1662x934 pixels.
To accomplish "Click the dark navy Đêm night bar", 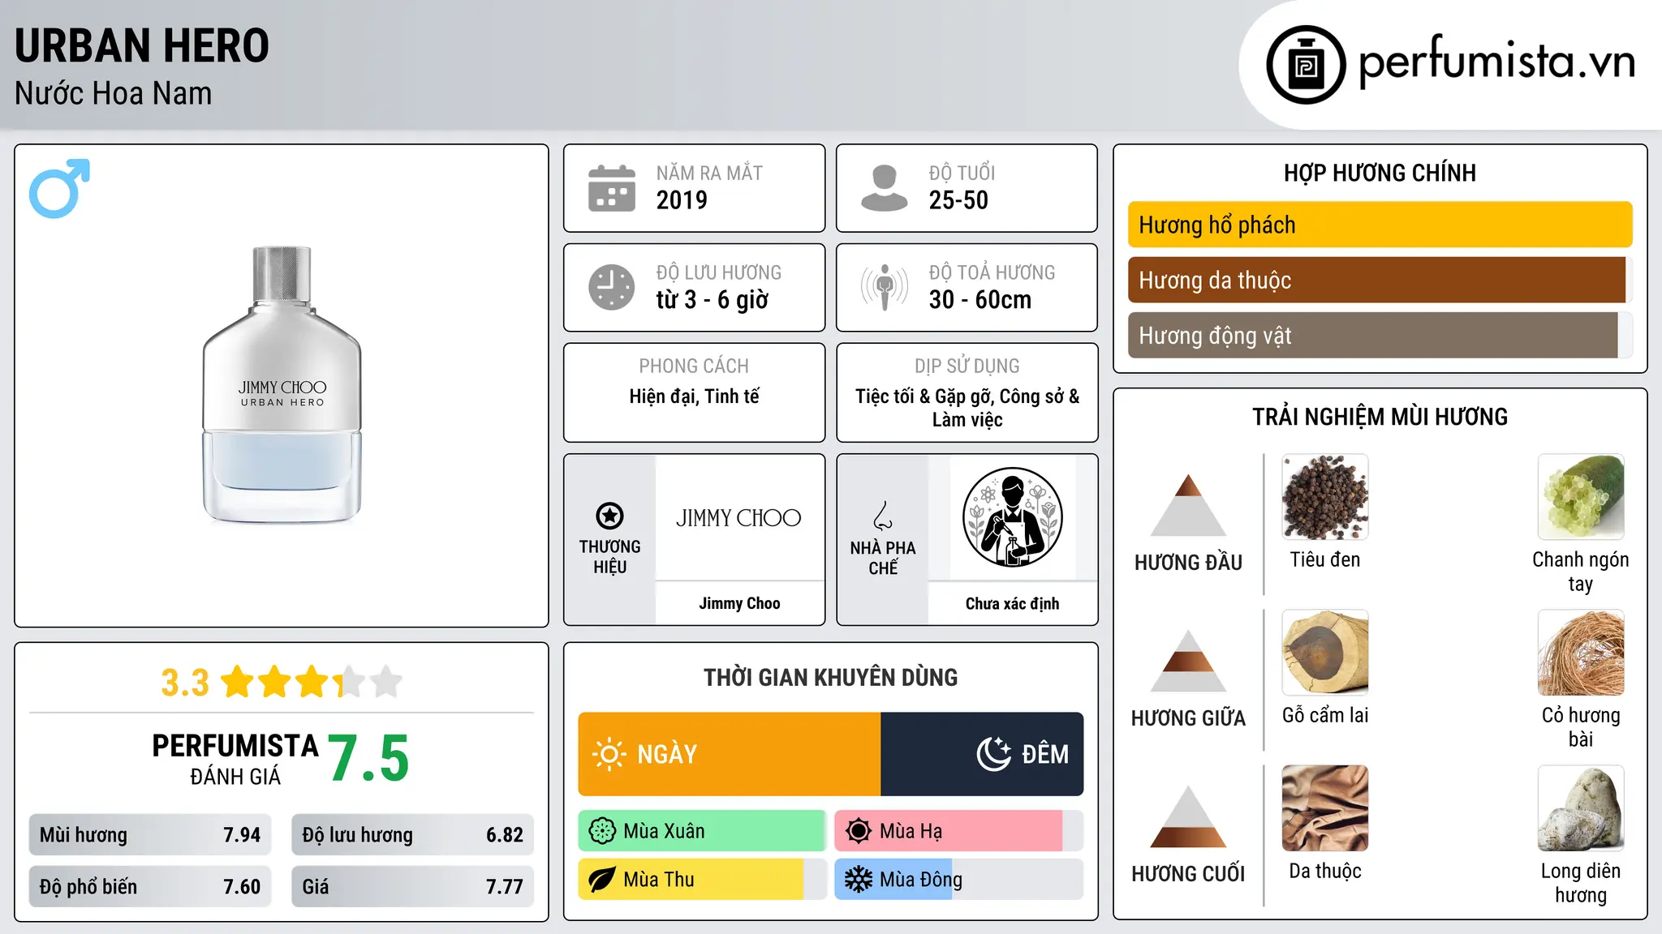I will tap(982, 754).
